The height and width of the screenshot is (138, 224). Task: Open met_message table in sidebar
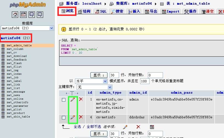[x=16, y=92]
